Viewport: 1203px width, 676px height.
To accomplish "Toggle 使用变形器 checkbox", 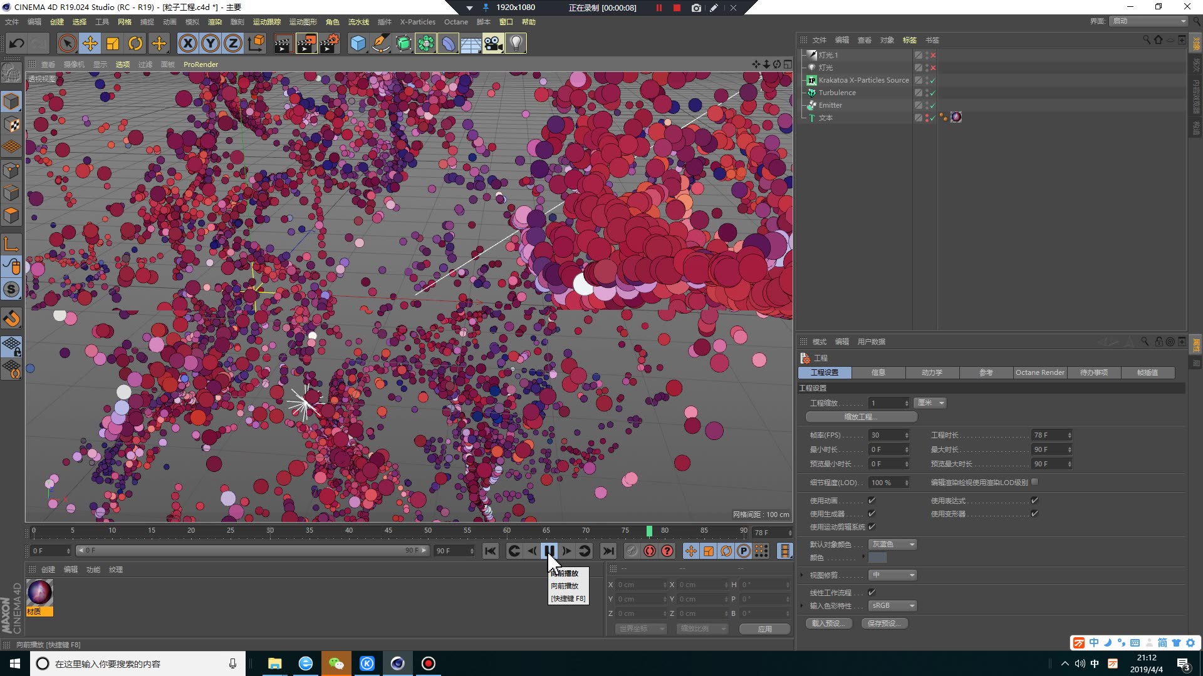I will click(1034, 513).
